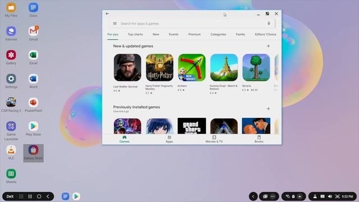
Task: Expand New & updated games with the arrow
Action: (268, 46)
